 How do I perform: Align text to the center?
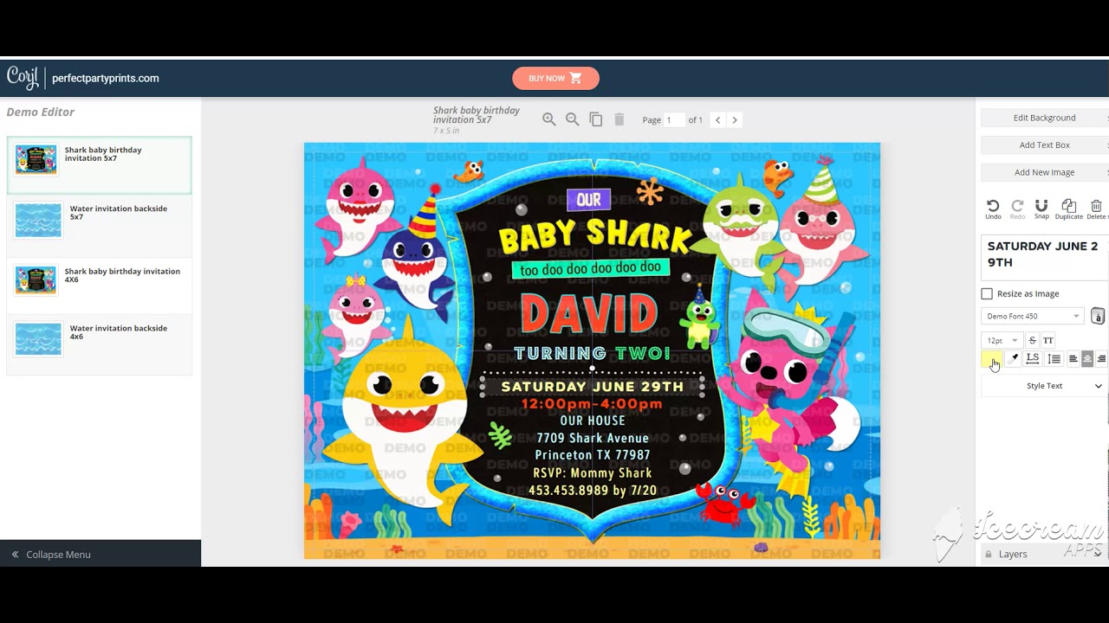(1087, 358)
